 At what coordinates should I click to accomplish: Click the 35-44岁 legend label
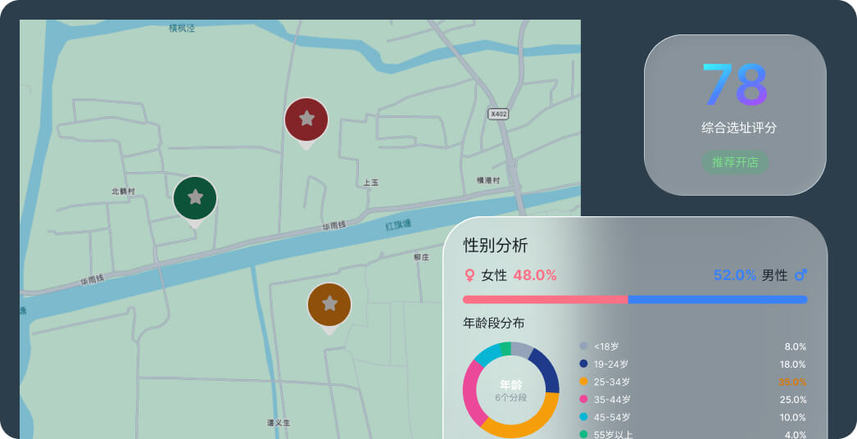coord(612,400)
